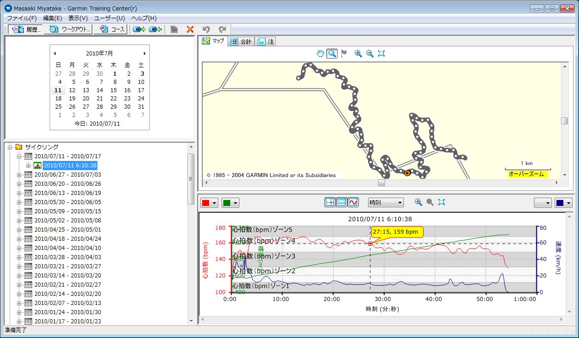
Task: Select the 2010/04/18 - 2010/04/24 week row
Action: pyautogui.click(x=68, y=239)
